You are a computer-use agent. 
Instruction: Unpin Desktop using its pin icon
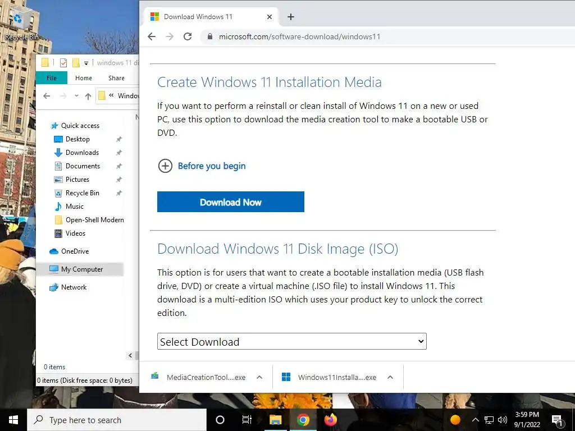click(x=119, y=139)
